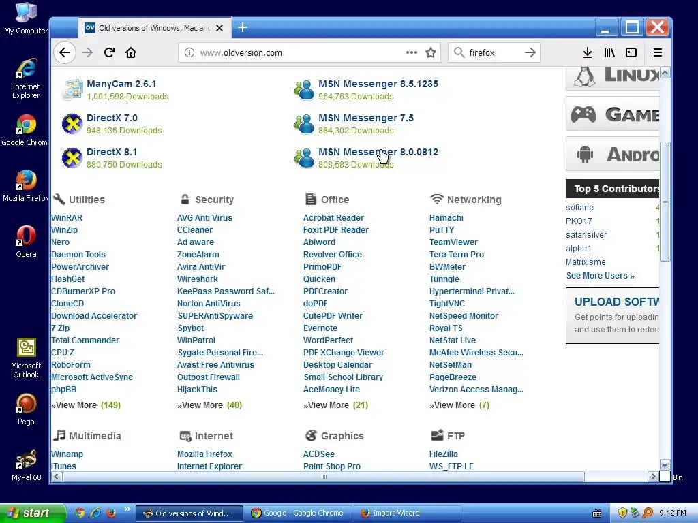The image size is (698, 523).
Task: Open the Android category banner
Action: click(x=613, y=154)
